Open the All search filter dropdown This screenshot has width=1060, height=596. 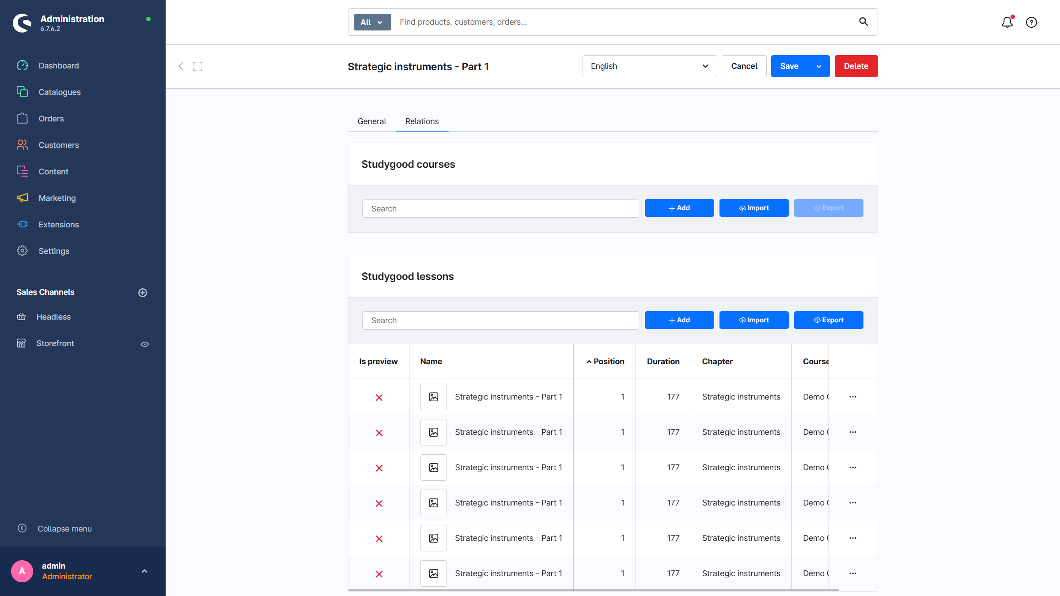pos(372,22)
